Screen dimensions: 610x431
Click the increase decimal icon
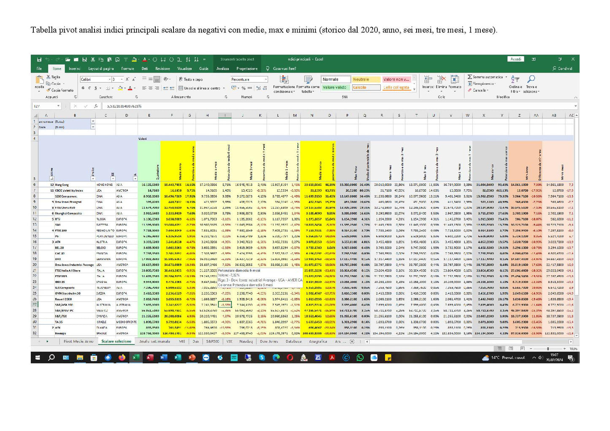click(258, 88)
